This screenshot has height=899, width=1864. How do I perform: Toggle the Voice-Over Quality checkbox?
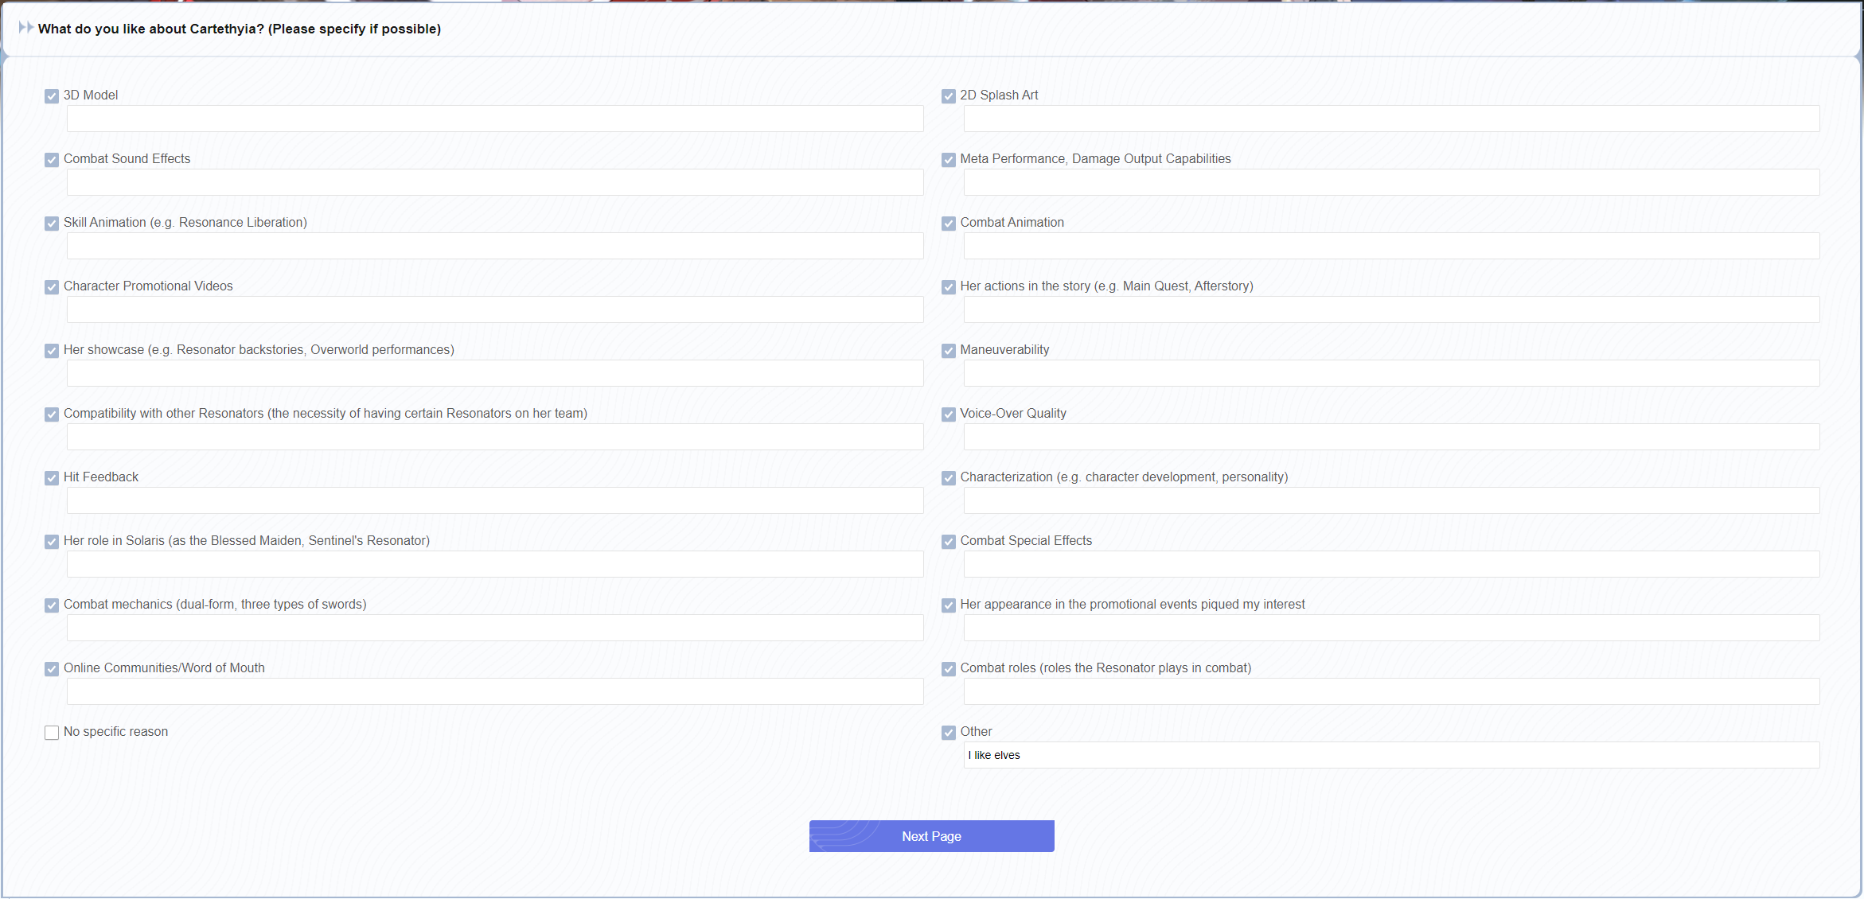click(948, 414)
